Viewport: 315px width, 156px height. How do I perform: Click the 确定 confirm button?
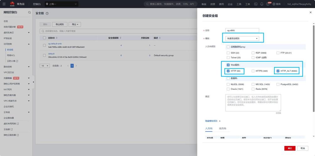(x=290, y=148)
